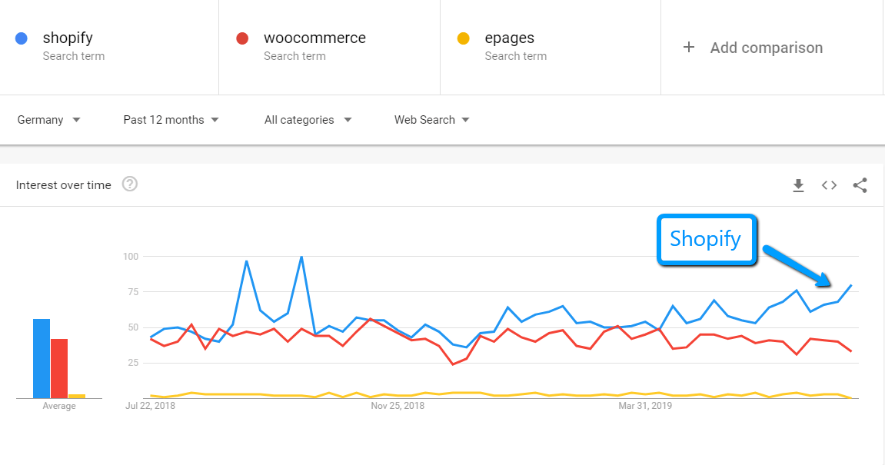
Task: Share the interest over time chart
Action: coord(860,185)
